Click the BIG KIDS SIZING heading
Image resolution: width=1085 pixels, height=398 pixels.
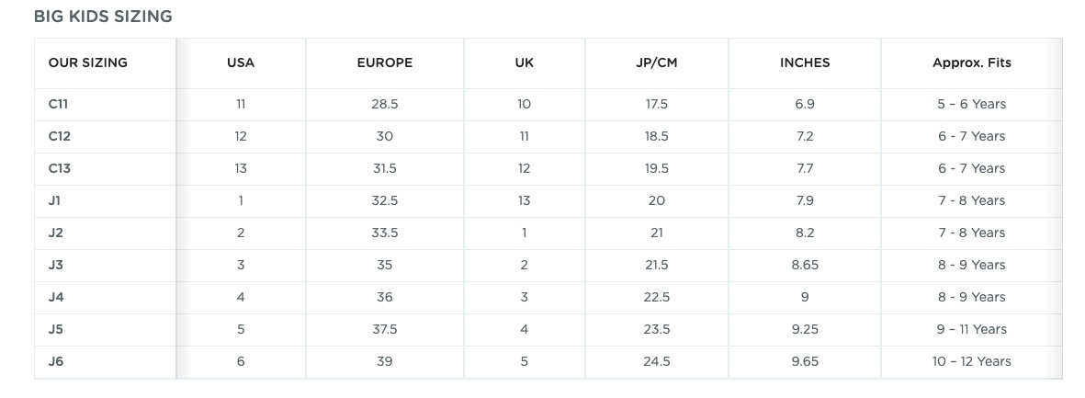click(x=103, y=17)
